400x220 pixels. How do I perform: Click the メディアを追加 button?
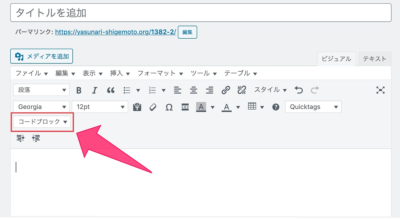[42, 56]
